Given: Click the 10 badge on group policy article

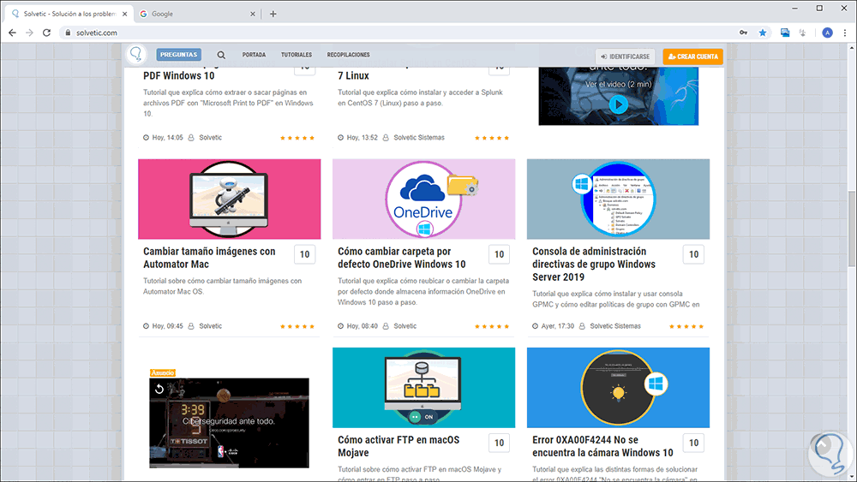Looking at the screenshot, I should click(x=693, y=254).
